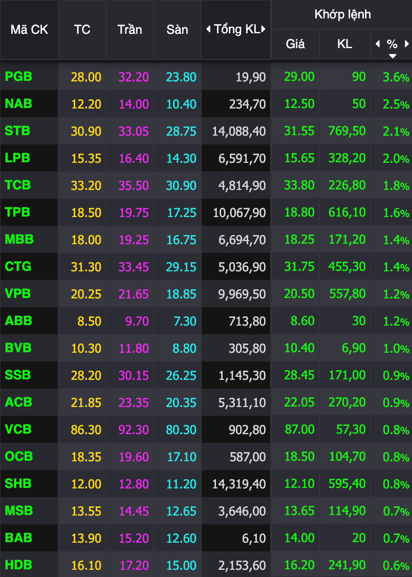Click the TCB ticker symbol

tap(18, 185)
